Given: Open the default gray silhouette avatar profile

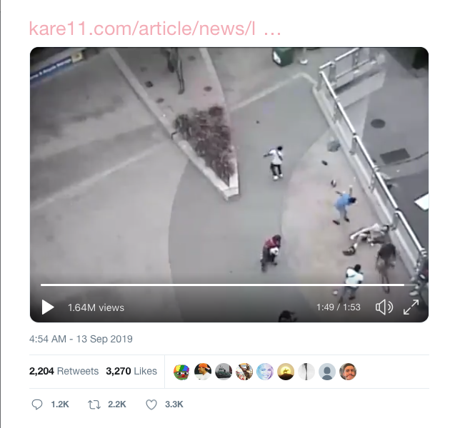Looking at the screenshot, I should [327, 372].
